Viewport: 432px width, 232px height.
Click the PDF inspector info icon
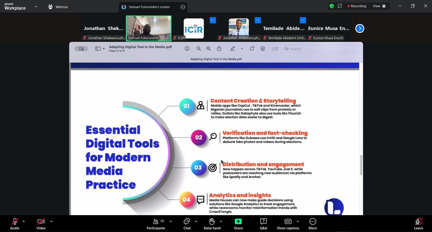coord(187,49)
